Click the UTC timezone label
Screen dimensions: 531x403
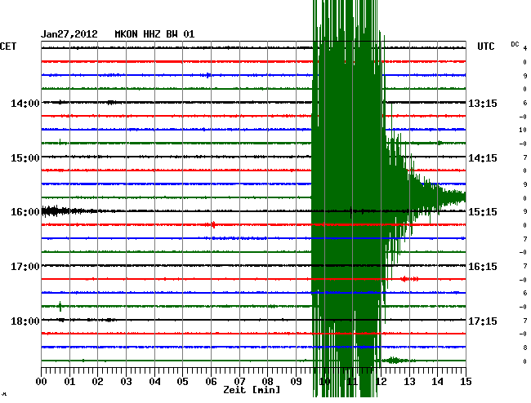[x=486, y=46]
